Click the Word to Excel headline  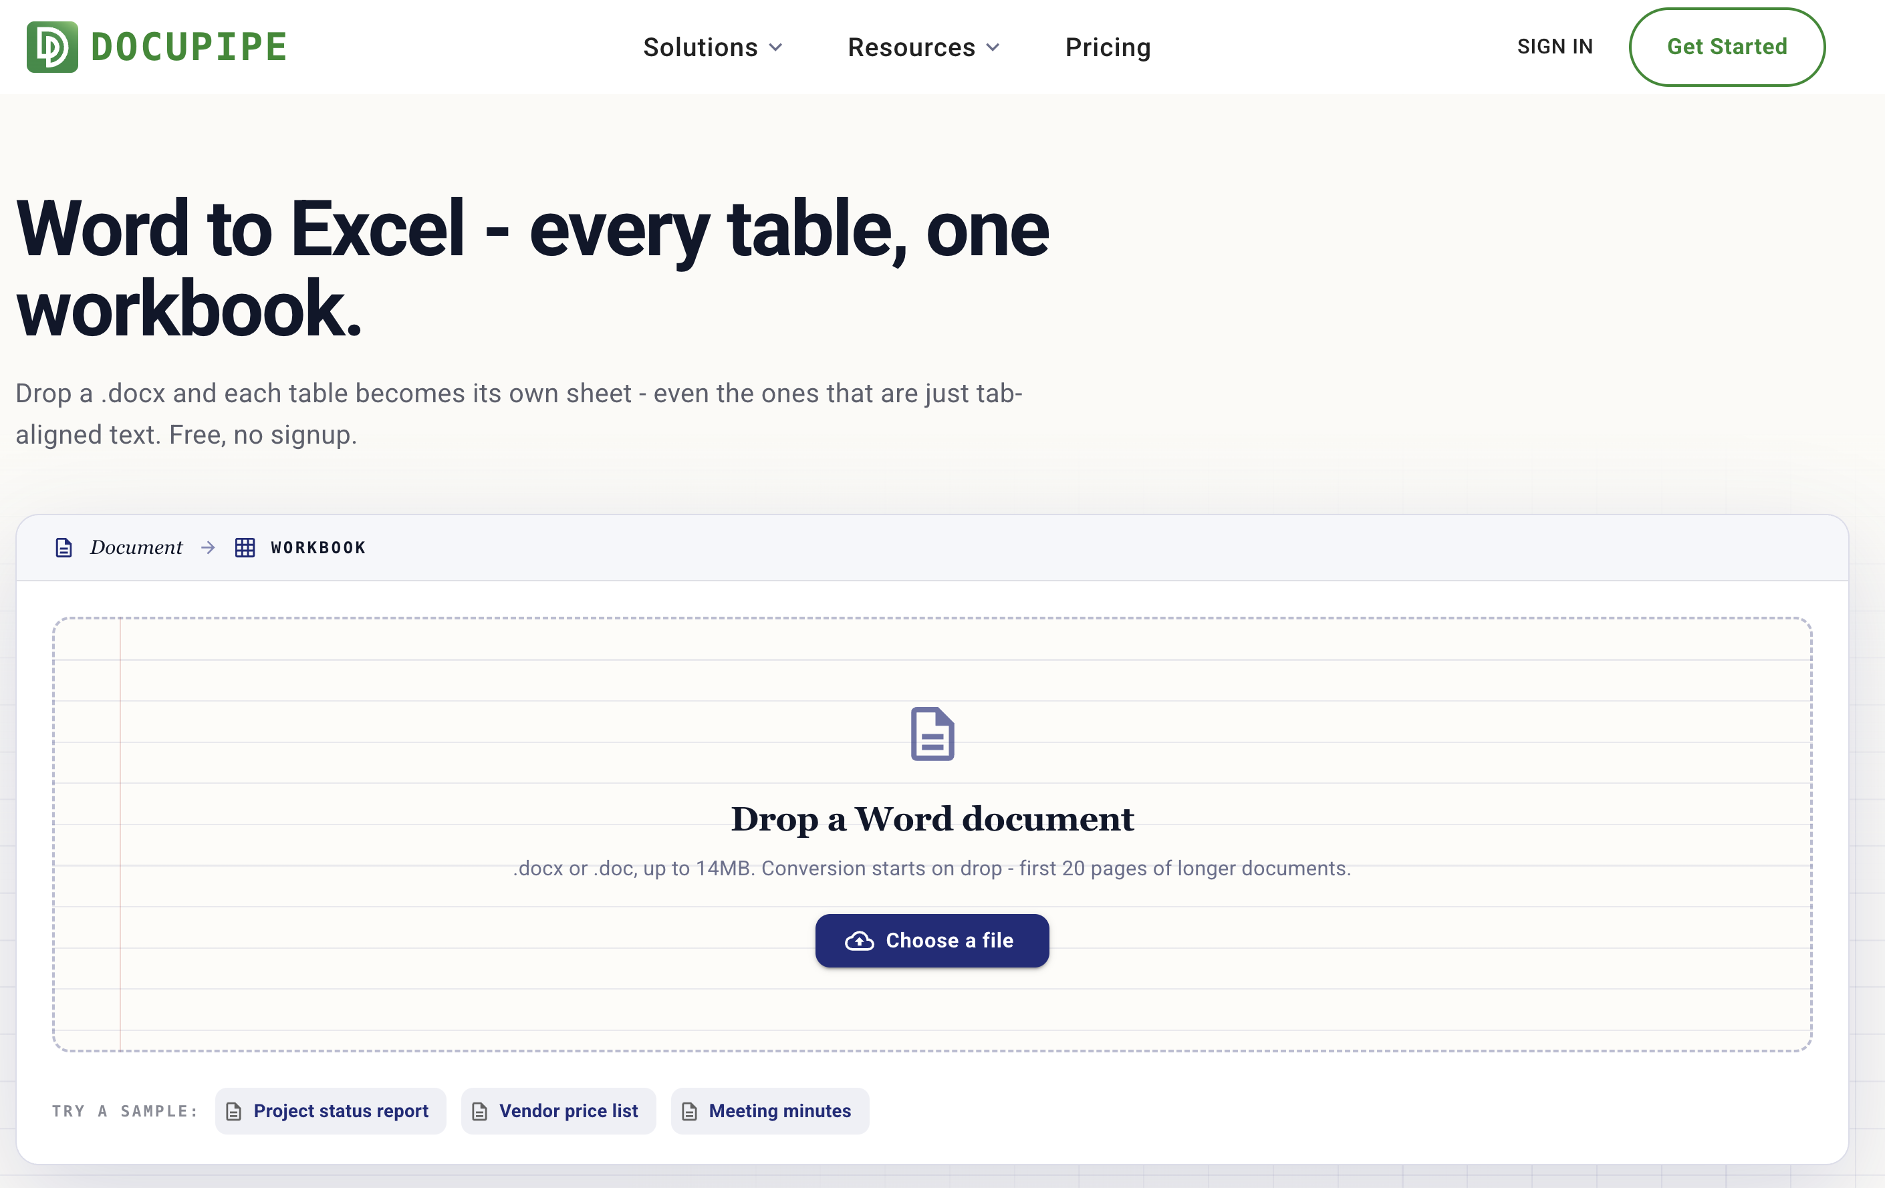click(532, 268)
